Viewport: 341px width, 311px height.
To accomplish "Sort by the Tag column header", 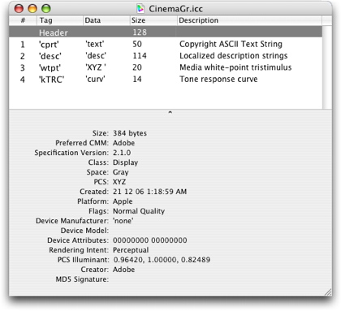I will pyautogui.click(x=60, y=20).
